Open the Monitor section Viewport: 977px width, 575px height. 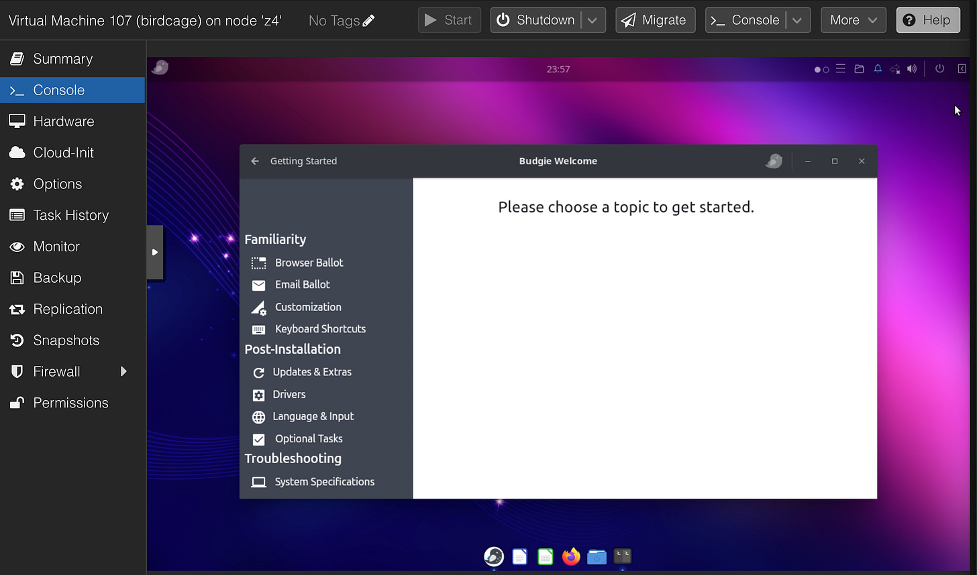72,247
